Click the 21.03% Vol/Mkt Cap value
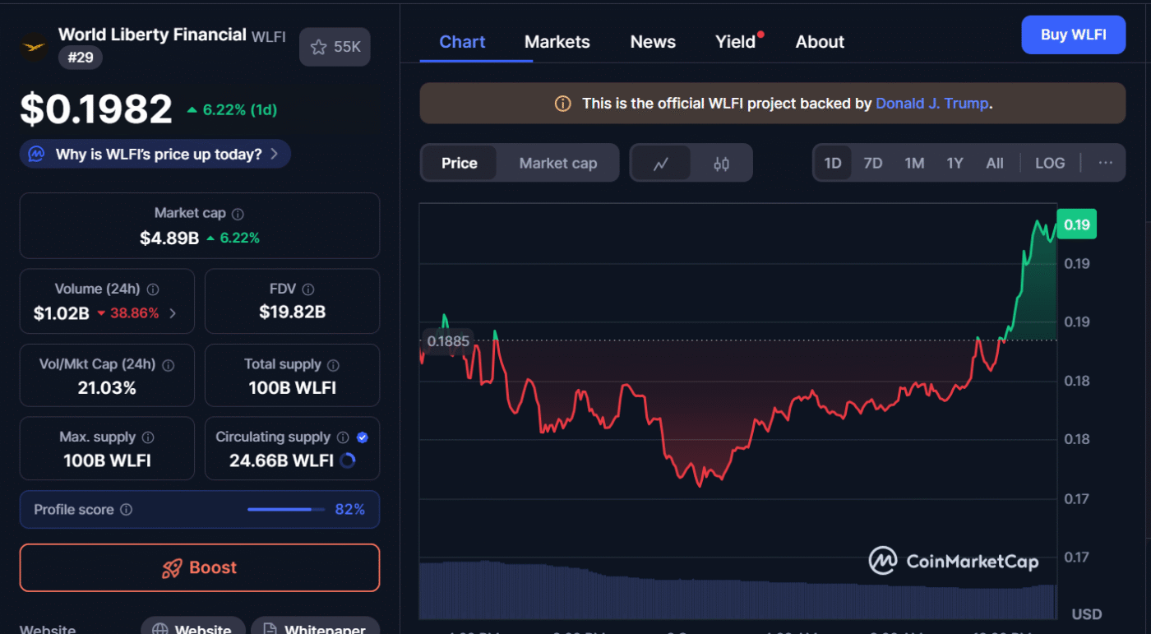The image size is (1151, 634). tap(107, 388)
